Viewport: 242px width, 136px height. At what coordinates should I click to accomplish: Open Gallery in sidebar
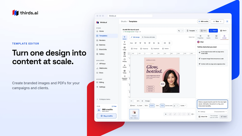[x=106, y=54]
